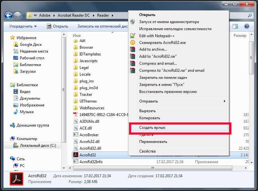Screen dimensions: 258x191
Task: Click the Google Диск folder icon in sidebar
Action: (16, 45)
